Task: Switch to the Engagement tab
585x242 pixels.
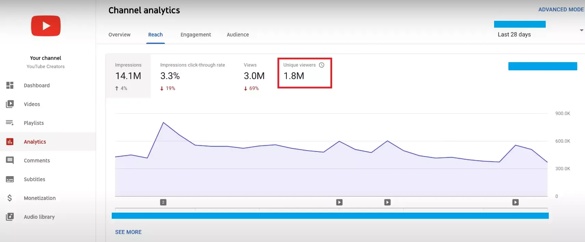Action: (195, 34)
